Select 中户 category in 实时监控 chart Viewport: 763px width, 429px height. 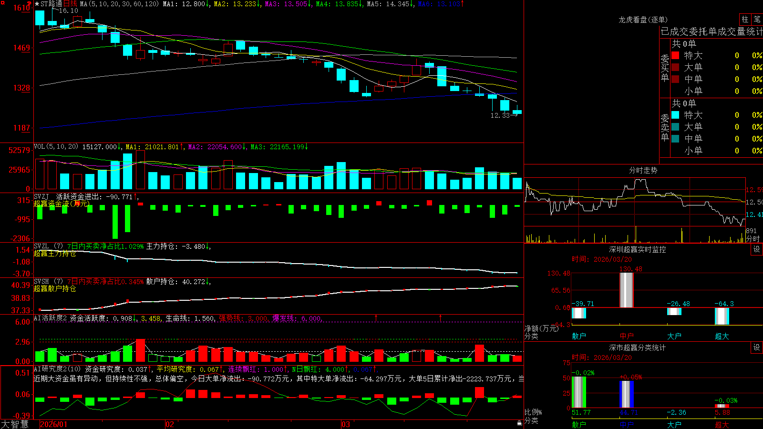point(627,336)
